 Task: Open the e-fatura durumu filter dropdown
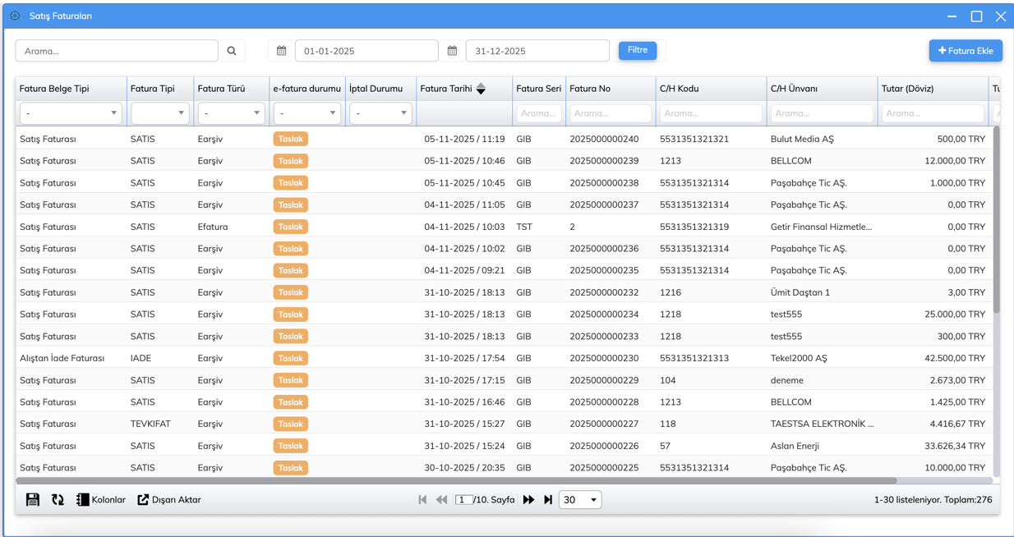pos(307,113)
